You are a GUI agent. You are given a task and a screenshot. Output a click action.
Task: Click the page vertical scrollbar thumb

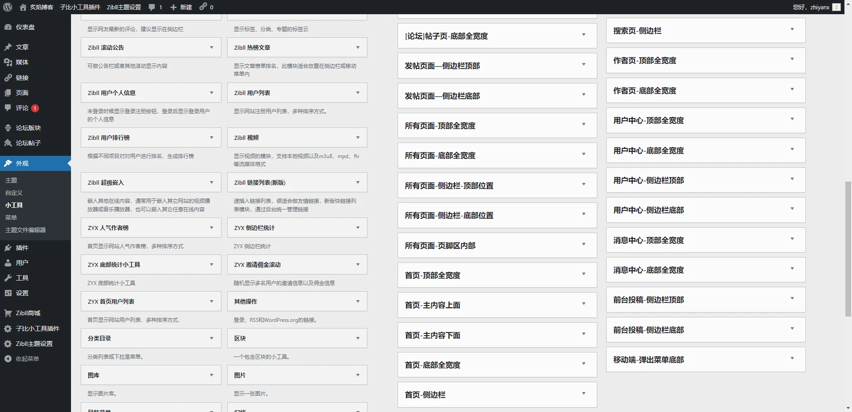coord(848,249)
